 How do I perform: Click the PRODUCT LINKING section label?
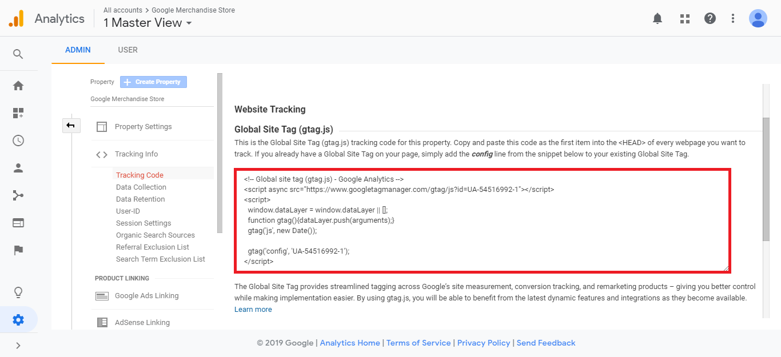coord(122,279)
